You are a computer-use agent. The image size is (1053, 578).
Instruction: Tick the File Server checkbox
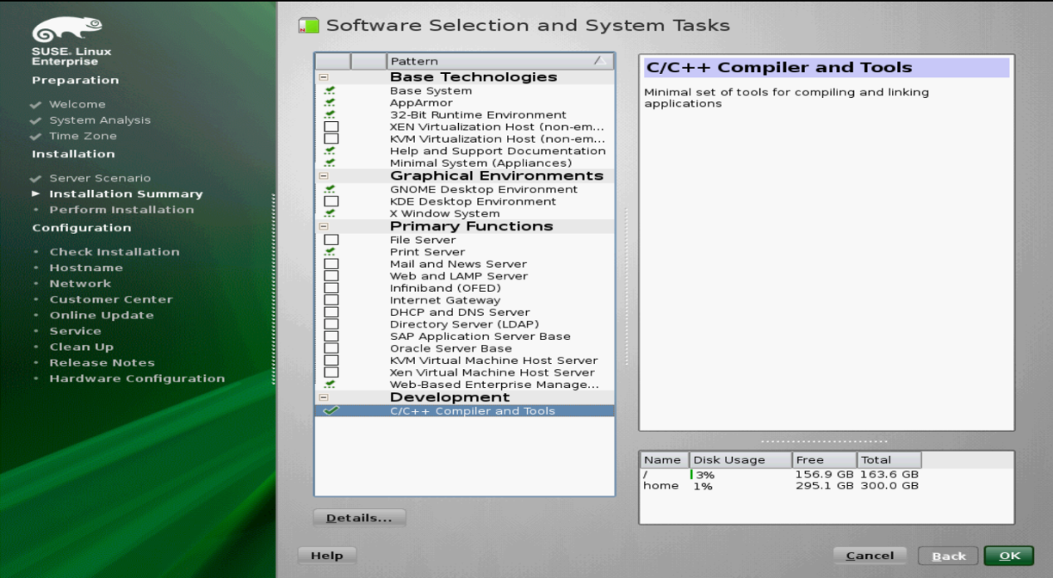click(x=331, y=240)
